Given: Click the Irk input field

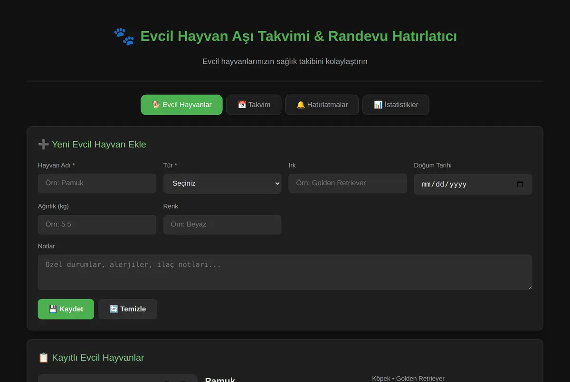Looking at the screenshot, I should tap(348, 183).
